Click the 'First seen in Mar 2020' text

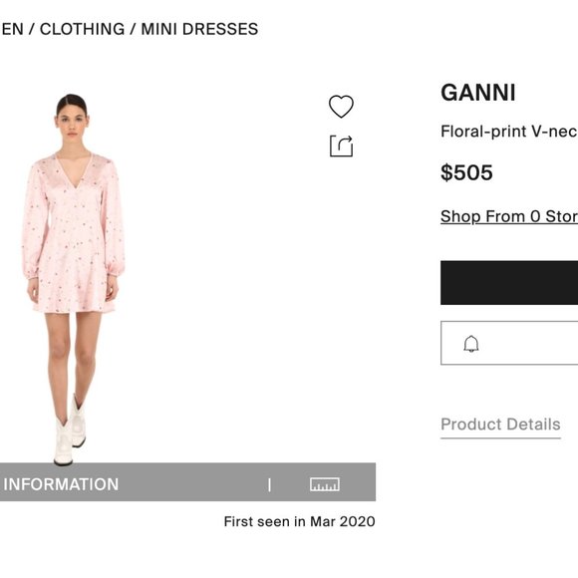[x=299, y=521]
